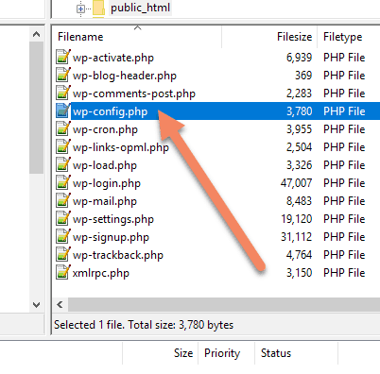Click the wp-comments-post.php file icon
Image resolution: width=380 pixels, height=374 pixels.
pyautogui.click(x=63, y=93)
